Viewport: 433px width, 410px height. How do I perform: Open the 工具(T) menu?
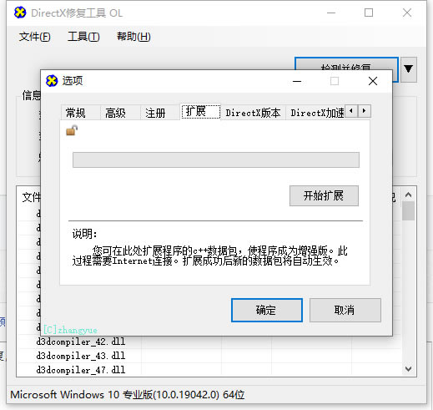tap(83, 37)
